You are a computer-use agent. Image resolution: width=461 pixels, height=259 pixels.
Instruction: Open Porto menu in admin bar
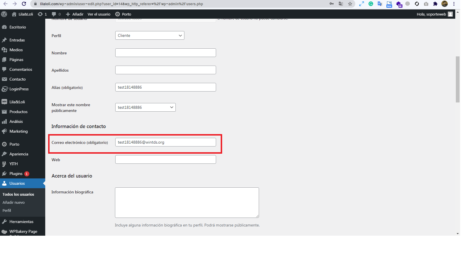coord(123,14)
